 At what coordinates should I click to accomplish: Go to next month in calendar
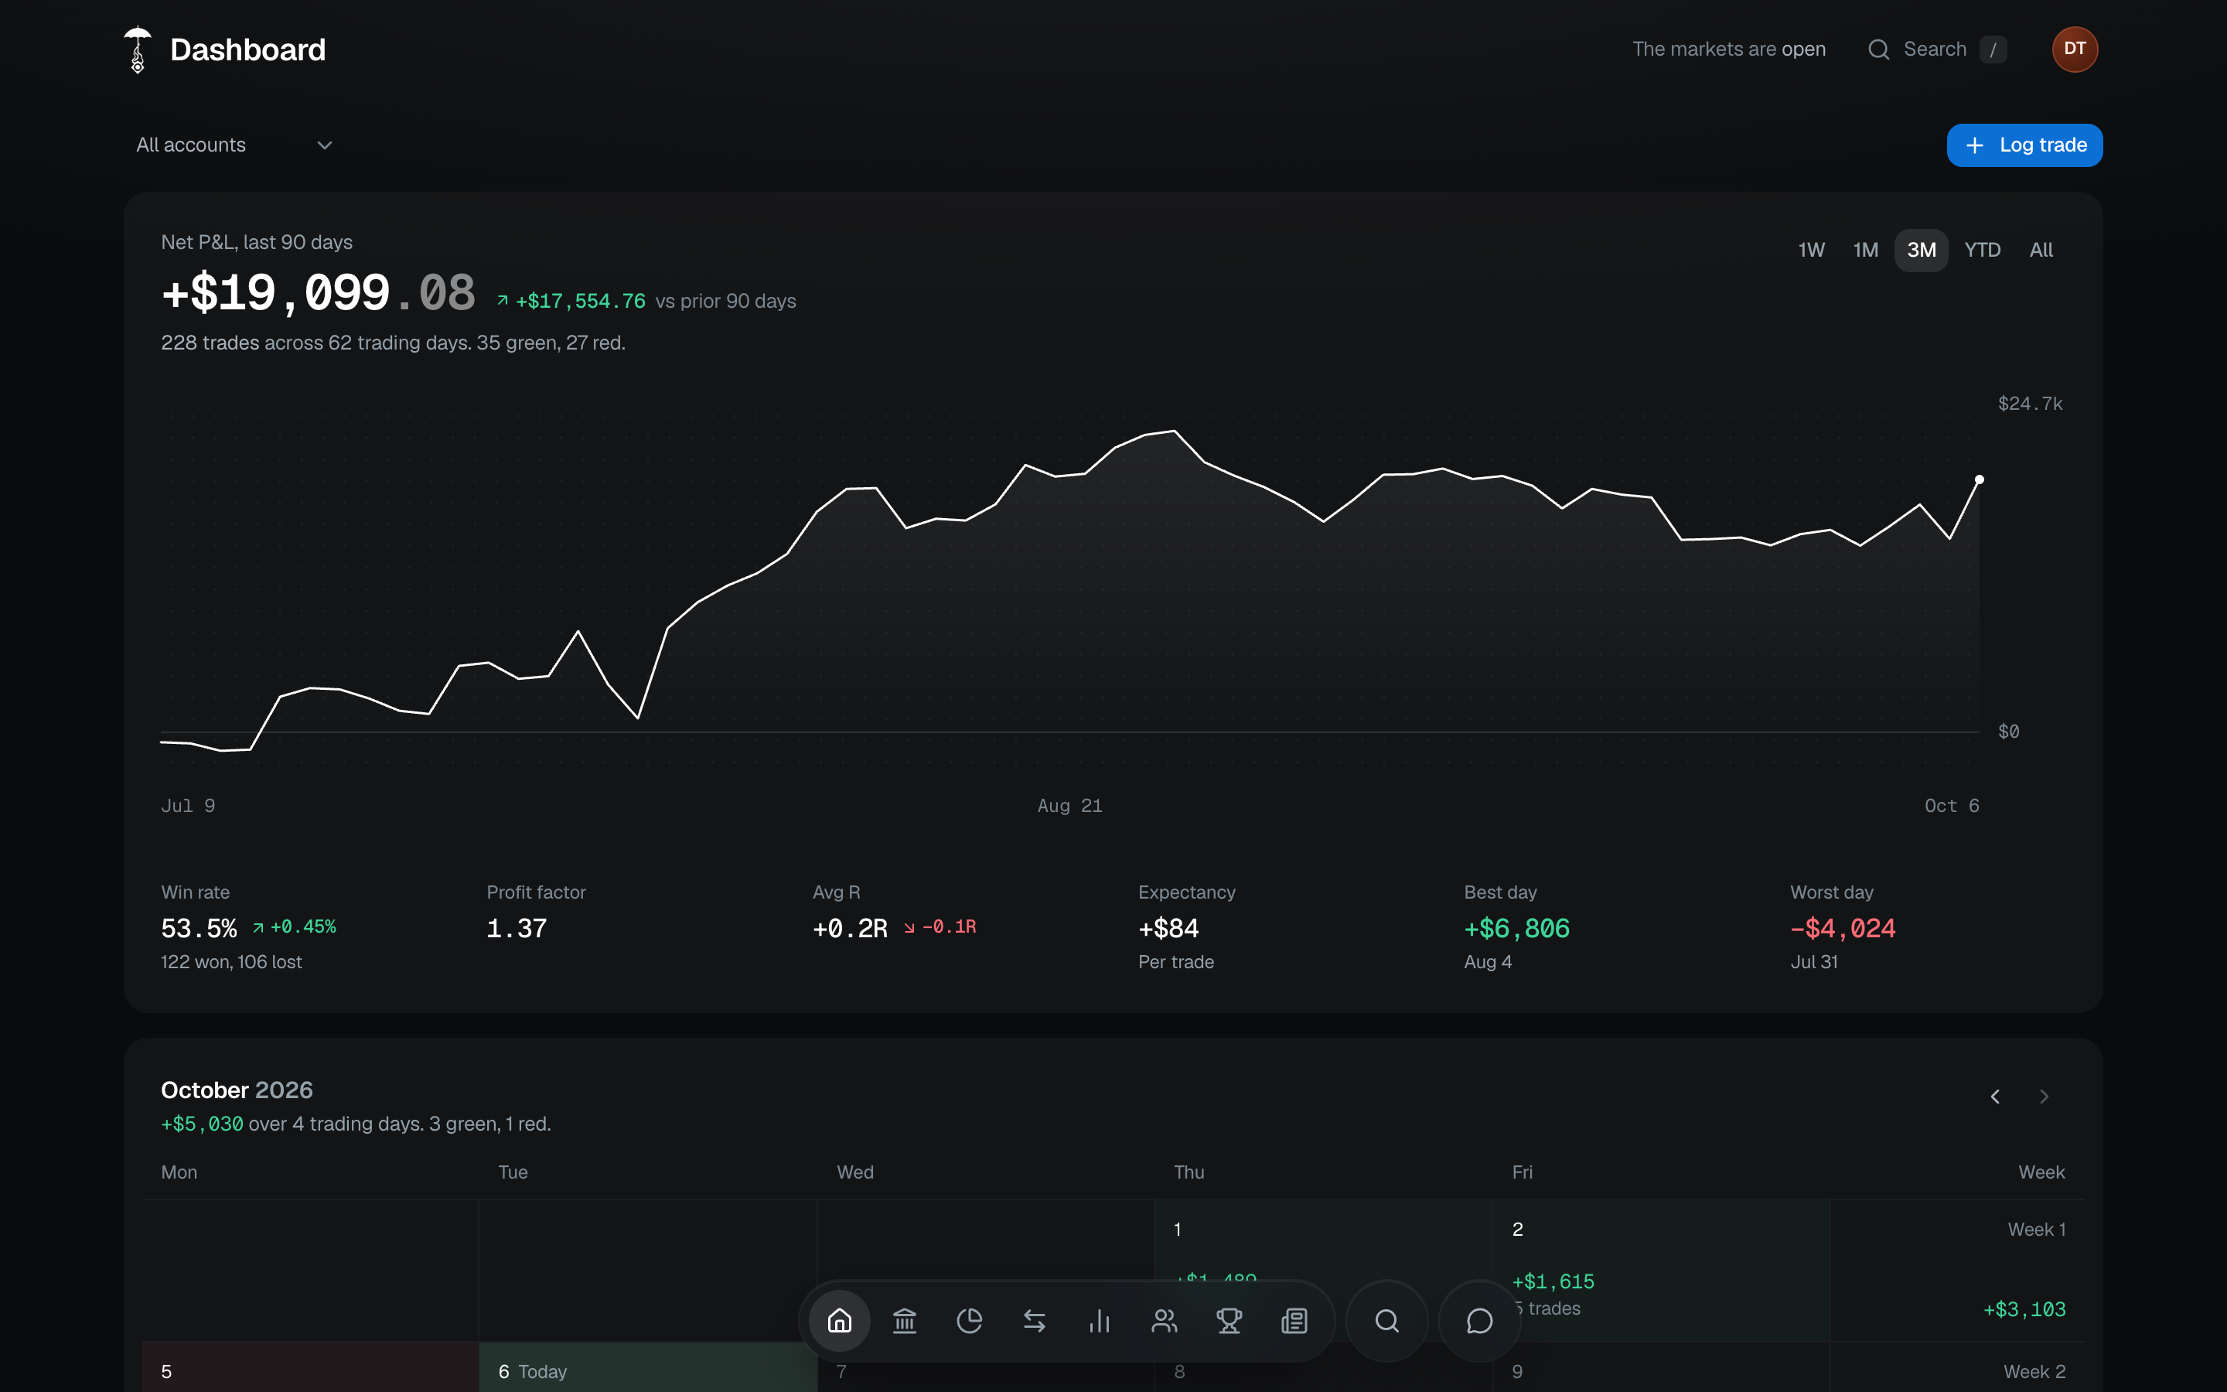point(2044,1097)
